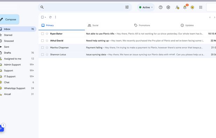Open the apps grid icon
Screen dimensions: 216x138
tap(201, 7)
